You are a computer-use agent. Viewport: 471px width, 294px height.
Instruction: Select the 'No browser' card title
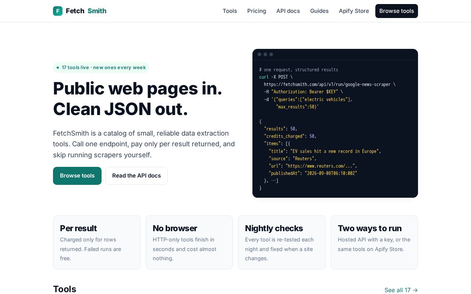(x=175, y=228)
